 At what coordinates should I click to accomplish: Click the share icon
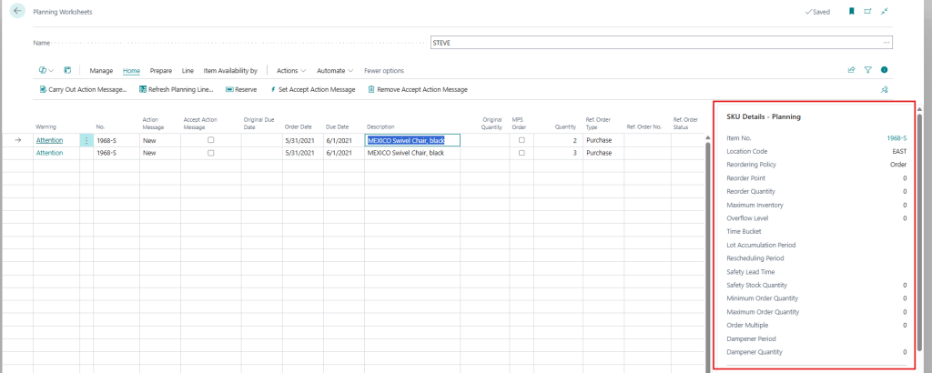click(852, 70)
